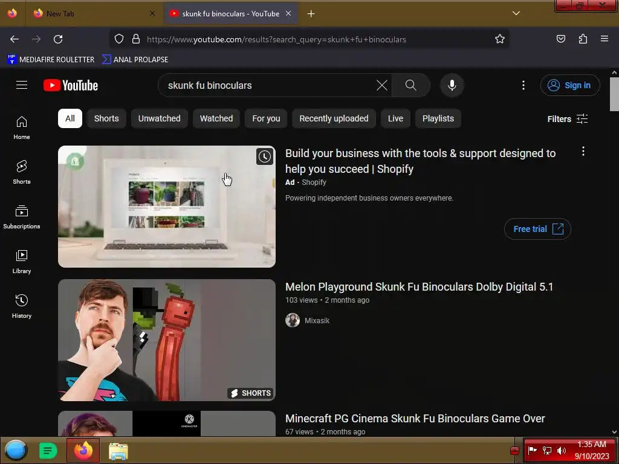This screenshot has width=619, height=464.
Task: Click the Shopify advertiser name link
Action: click(314, 182)
